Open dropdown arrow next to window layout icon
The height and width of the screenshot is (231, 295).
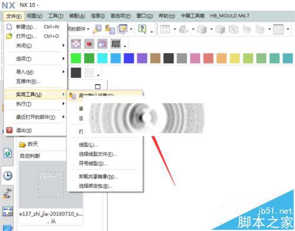point(131,29)
